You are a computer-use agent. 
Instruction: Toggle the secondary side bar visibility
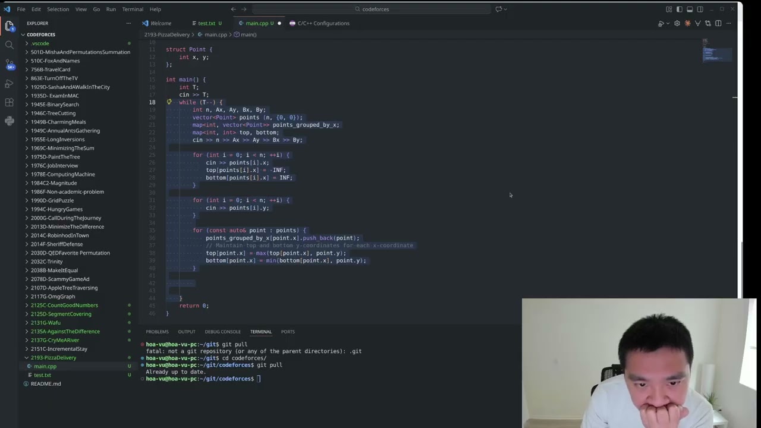[700, 9]
